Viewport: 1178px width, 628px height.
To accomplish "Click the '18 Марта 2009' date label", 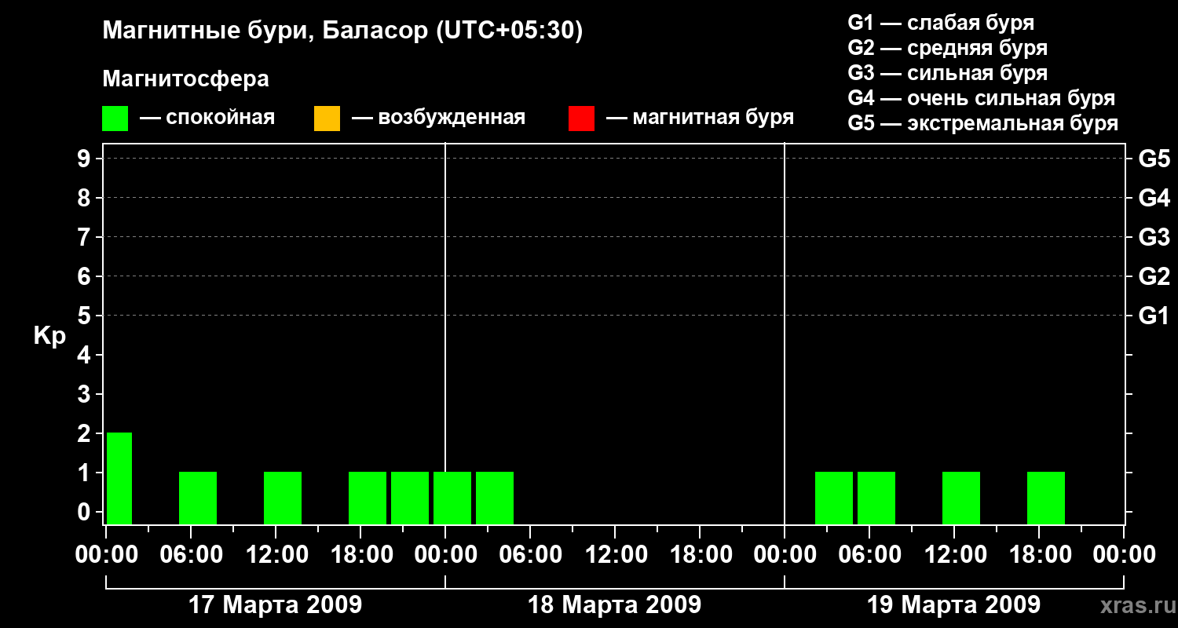I will coord(615,605).
